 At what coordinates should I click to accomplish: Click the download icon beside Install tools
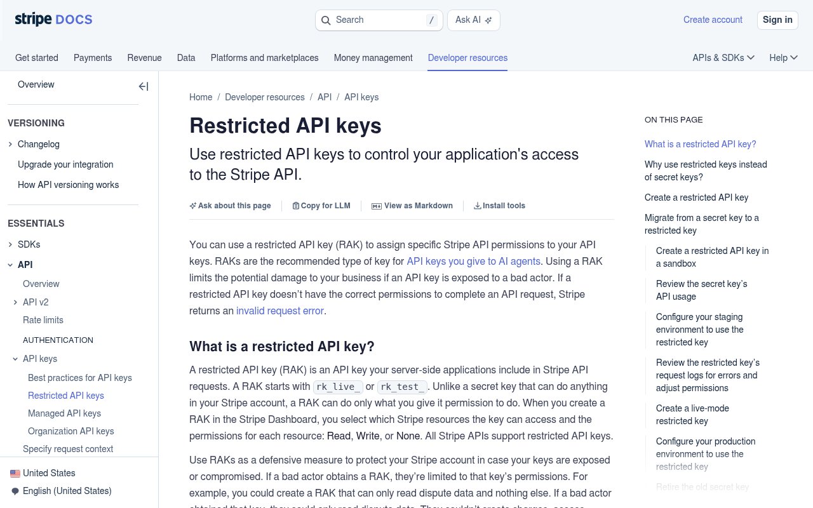pos(478,206)
